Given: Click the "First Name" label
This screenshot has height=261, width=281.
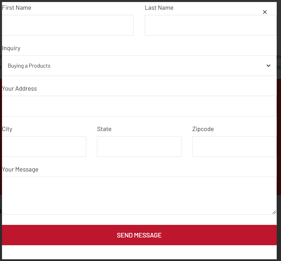Looking at the screenshot, I should 17,8.
